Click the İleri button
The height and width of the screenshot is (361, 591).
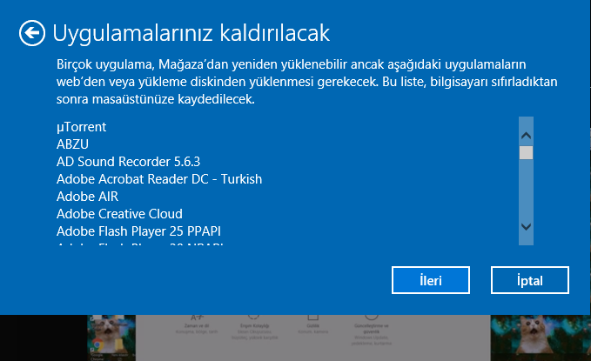point(431,280)
